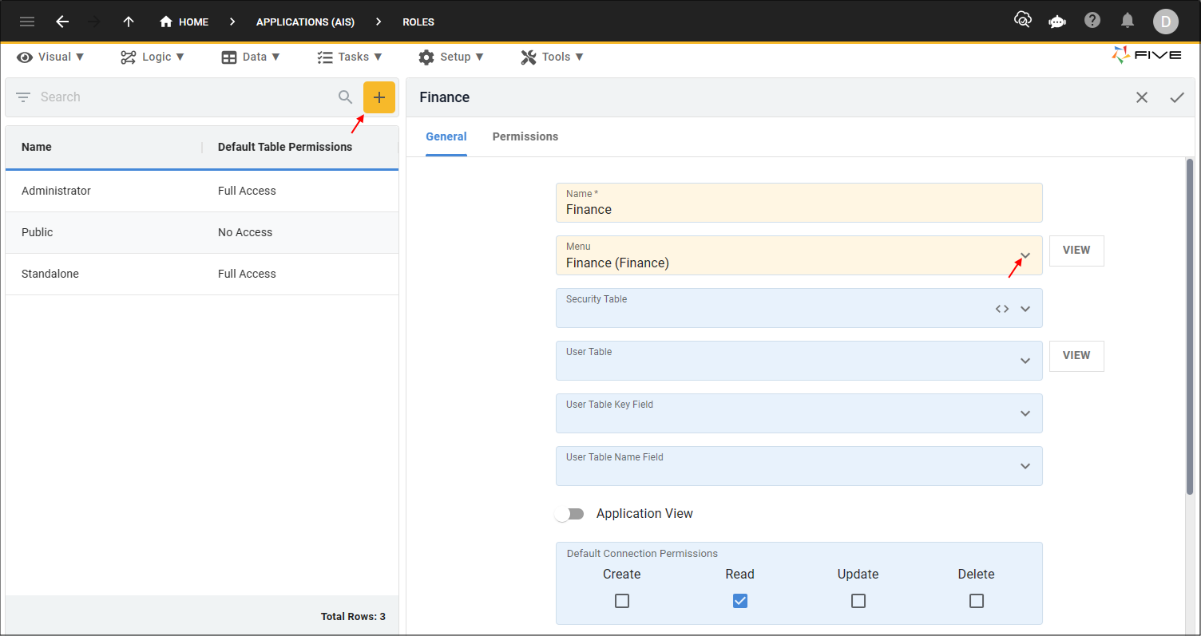Open code editor icon in Security Table
The image size is (1201, 636).
tap(1002, 309)
